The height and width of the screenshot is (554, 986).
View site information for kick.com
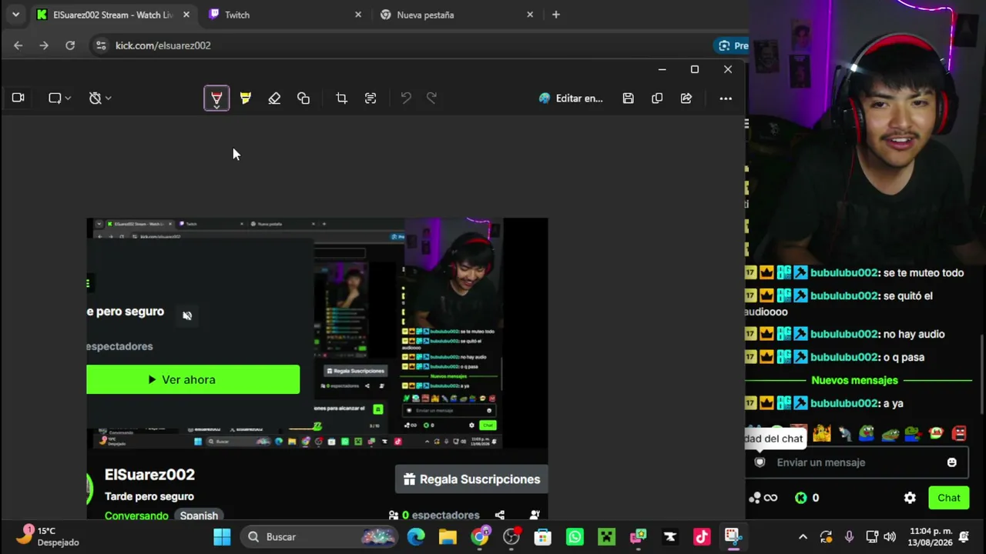point(101,45)
